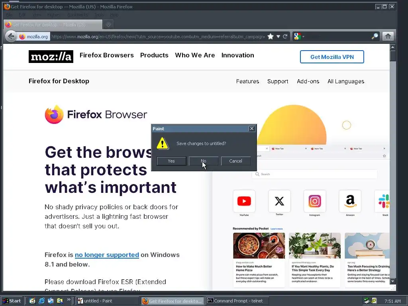This screenshot has width=408, height=306.
Task: Open the History menu in Firefox
Action: 53,15
